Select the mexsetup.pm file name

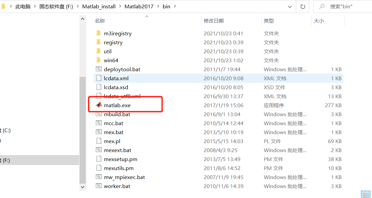pyautogui.click(x=121, y=159)
